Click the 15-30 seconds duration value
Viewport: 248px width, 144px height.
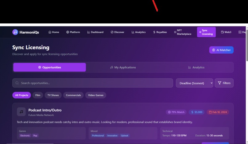[214, 136]
